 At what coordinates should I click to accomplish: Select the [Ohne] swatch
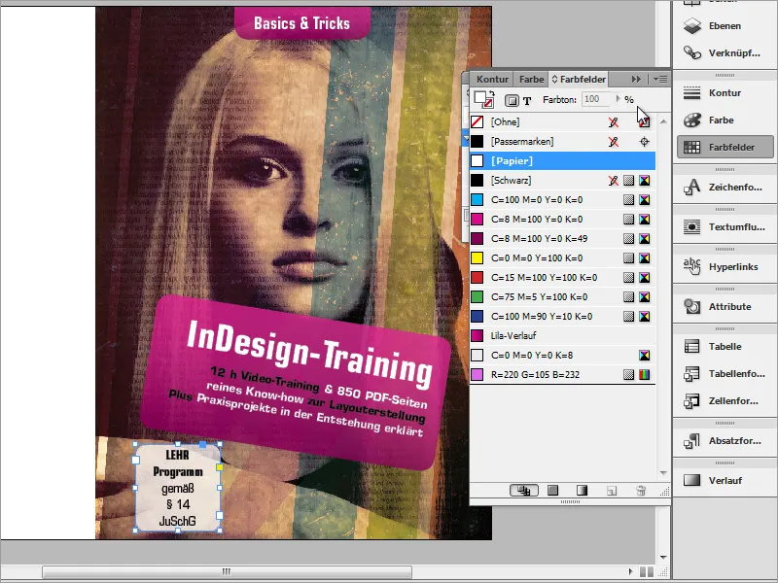click(562, 122)
